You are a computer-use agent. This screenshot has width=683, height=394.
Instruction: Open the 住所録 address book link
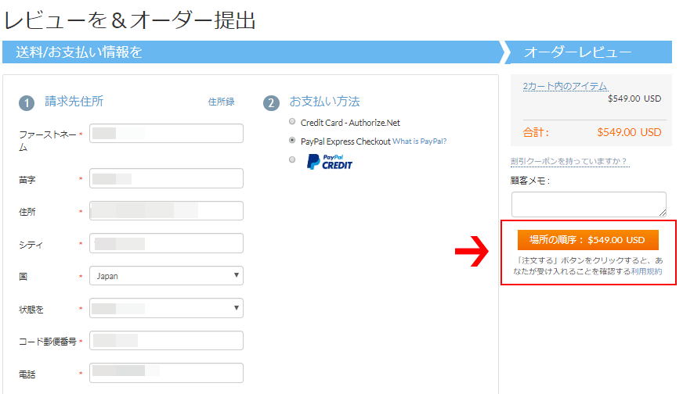pyautogui.click(x=221, y=102)
